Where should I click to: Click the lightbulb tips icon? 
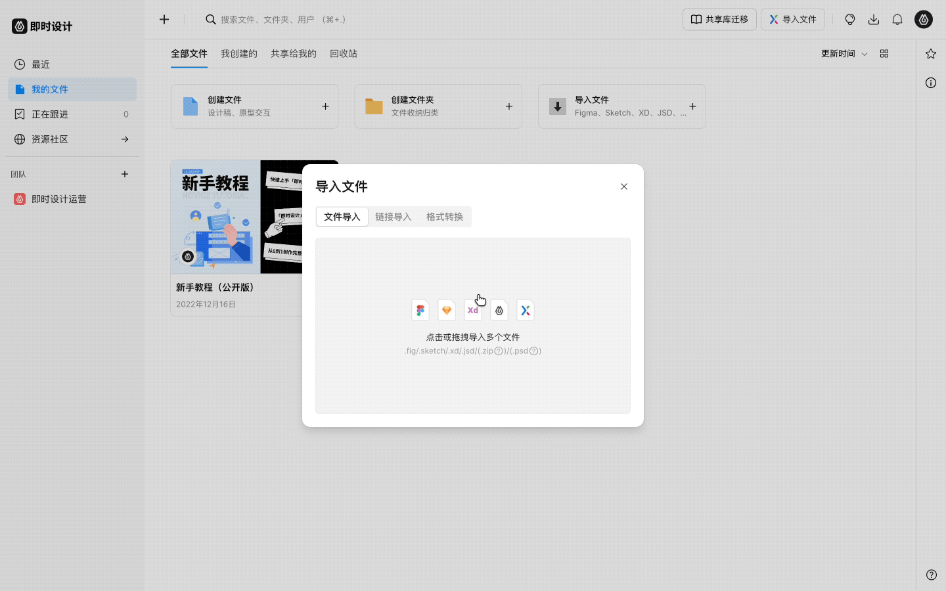pos(850,20)
